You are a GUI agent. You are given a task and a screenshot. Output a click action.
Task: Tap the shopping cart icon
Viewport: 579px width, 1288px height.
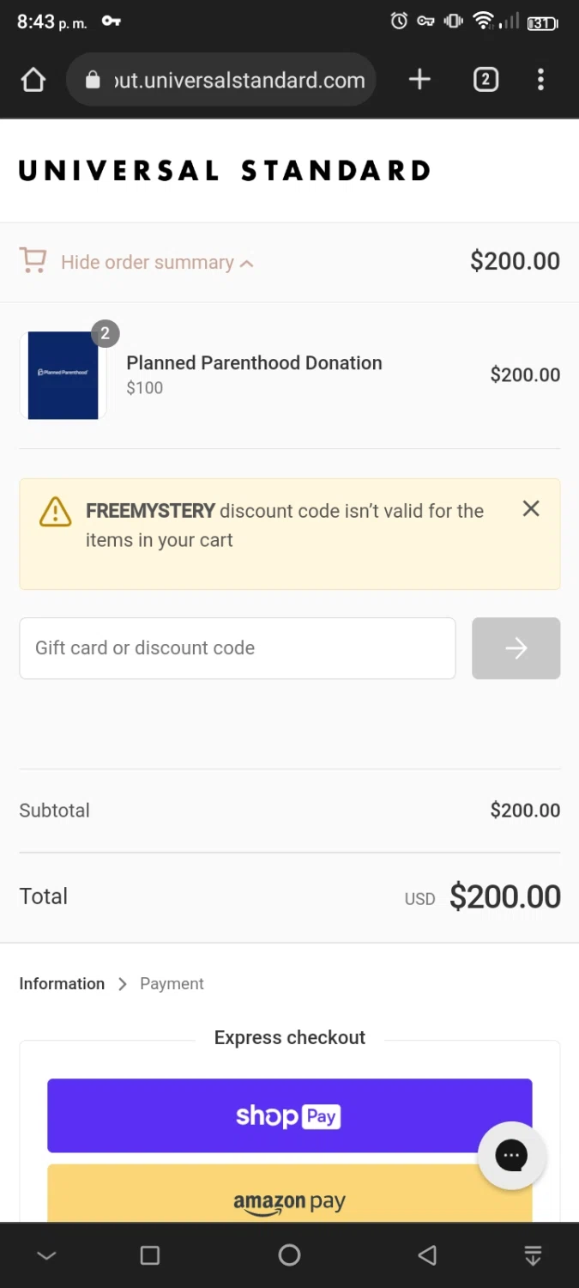pyautogui.click(x=33, y=261)
